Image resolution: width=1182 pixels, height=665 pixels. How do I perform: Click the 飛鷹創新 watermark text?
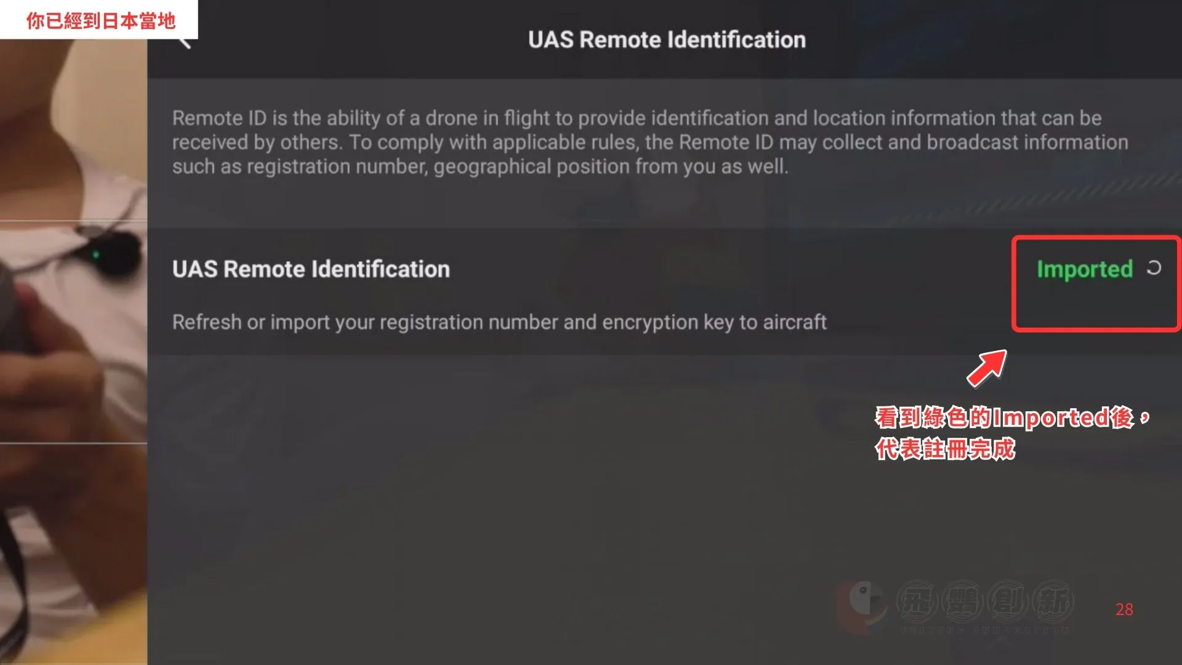click(985, 602)
